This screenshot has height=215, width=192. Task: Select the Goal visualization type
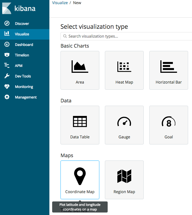tap(169, 125)
